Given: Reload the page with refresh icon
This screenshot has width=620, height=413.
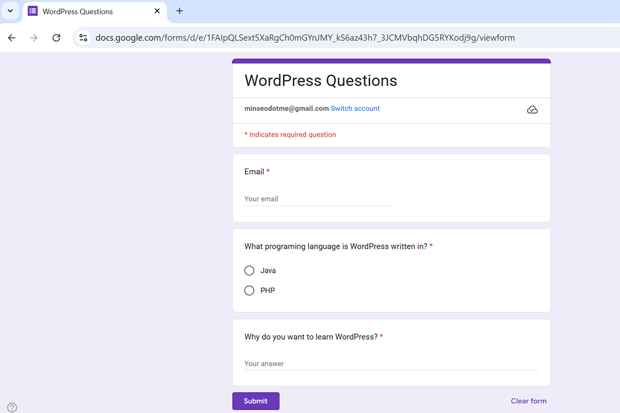Looking at the screenshot, I should (56, 38).
